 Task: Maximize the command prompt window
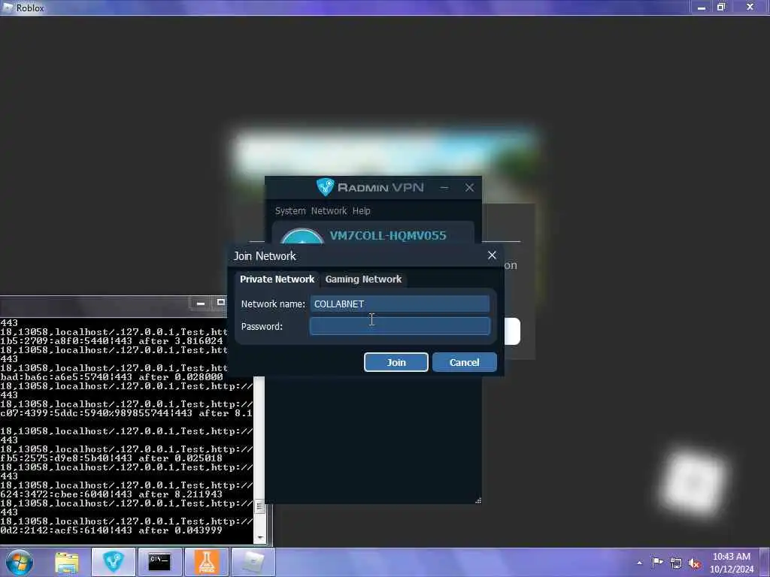coord(220,302)
